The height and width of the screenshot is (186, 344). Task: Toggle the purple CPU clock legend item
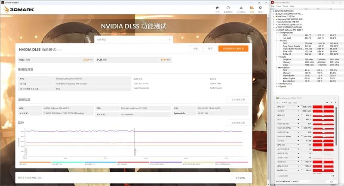coord(166,163)
